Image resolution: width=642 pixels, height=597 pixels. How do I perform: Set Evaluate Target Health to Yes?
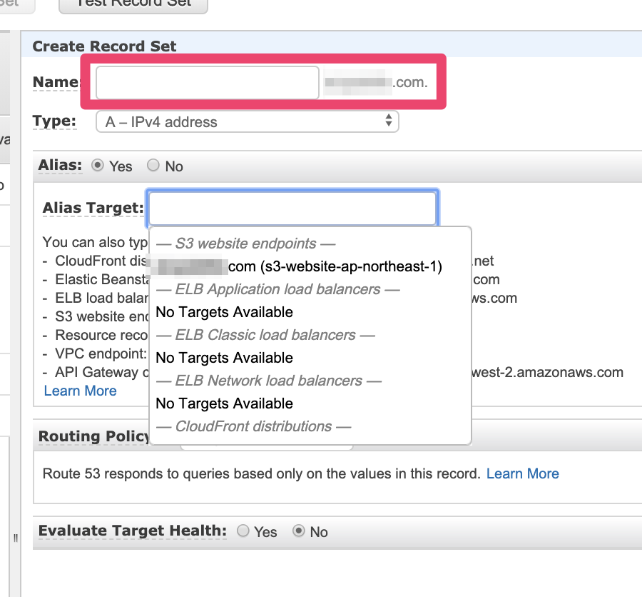pos(243,531)
